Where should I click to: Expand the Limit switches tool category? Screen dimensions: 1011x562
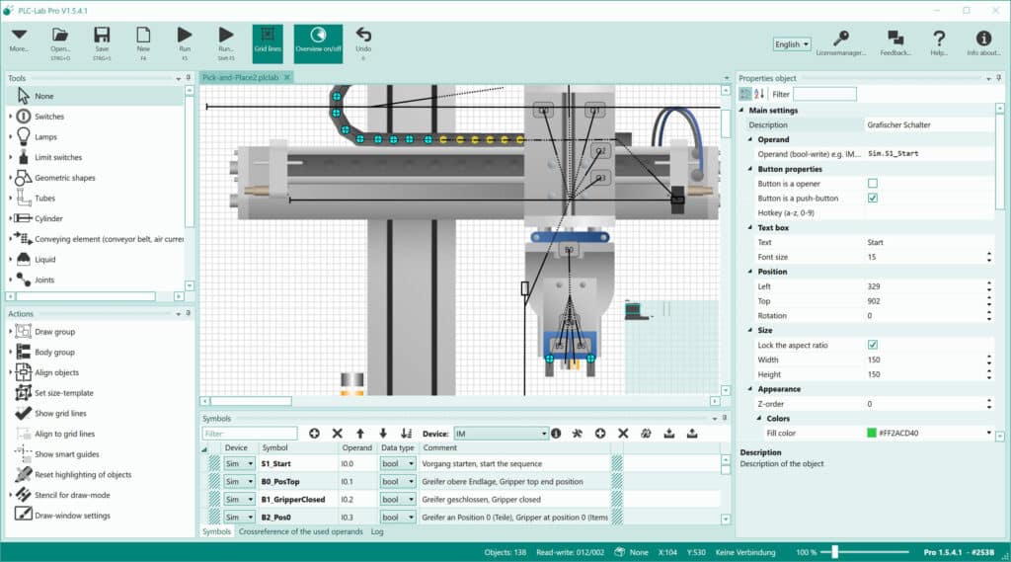point(10,157)
